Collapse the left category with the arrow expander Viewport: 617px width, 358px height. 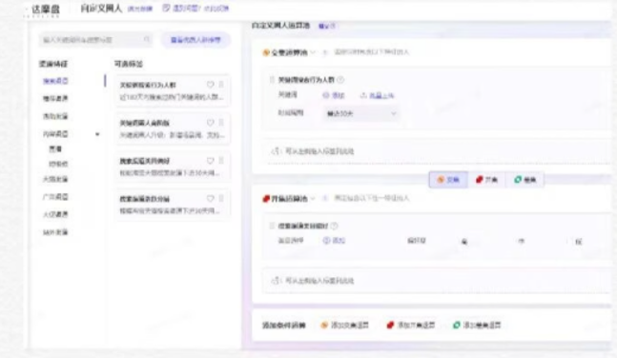click(x=97, y=134)
